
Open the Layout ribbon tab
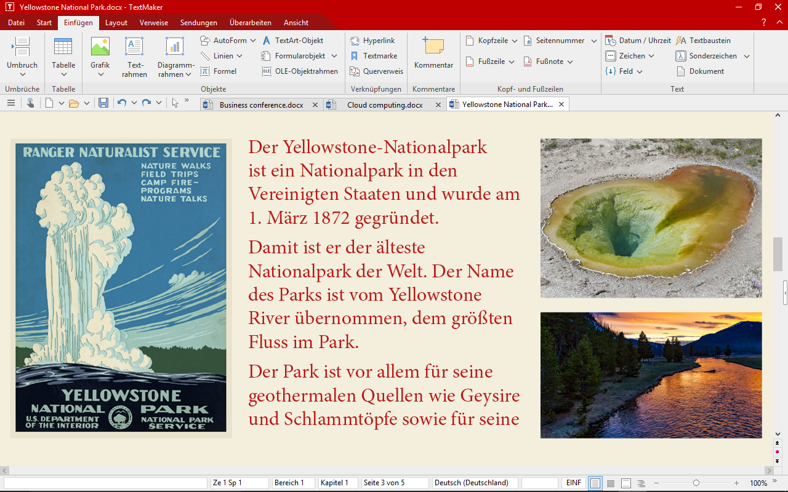point(116,23)
